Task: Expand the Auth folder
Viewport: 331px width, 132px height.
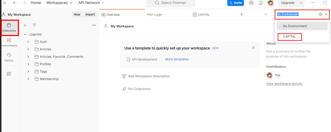Action: coord(28,42)
